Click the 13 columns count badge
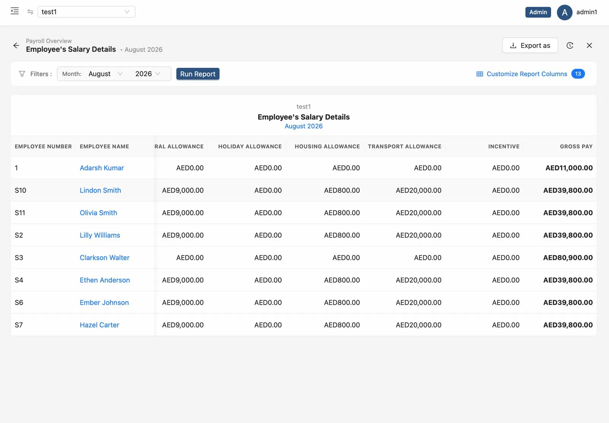609x423 pixels. tap(578, 74)
